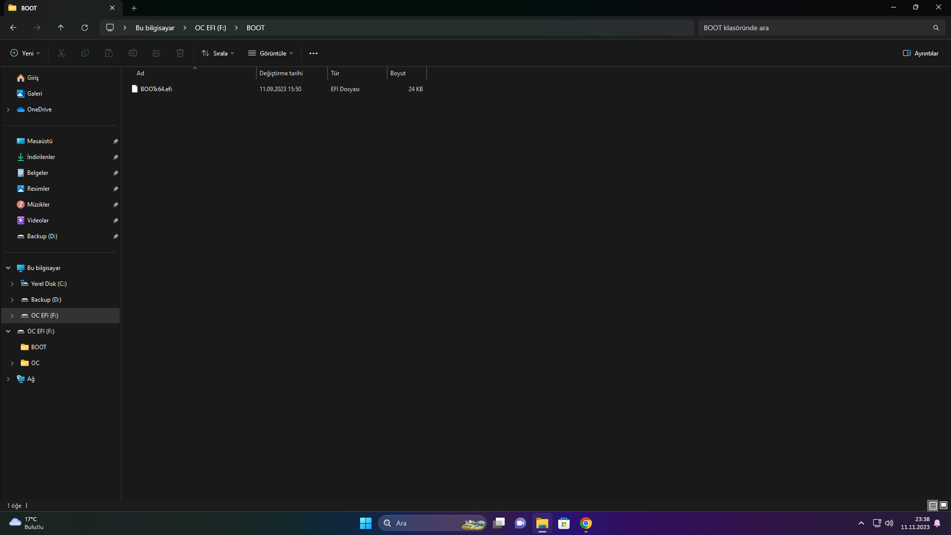Select the BOOTx64.efi file
Screen dimensions: 951x535
156,89
